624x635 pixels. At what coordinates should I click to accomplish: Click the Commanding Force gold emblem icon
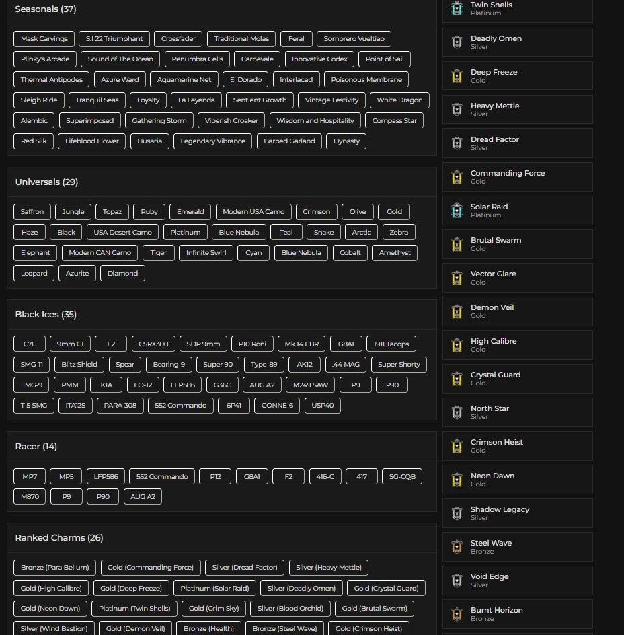(x=457, y=176)
